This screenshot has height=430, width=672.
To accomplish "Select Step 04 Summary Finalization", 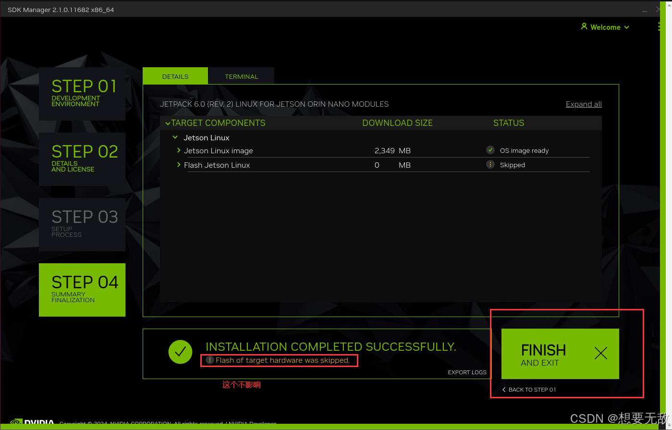I will click(x=82, y=290).
